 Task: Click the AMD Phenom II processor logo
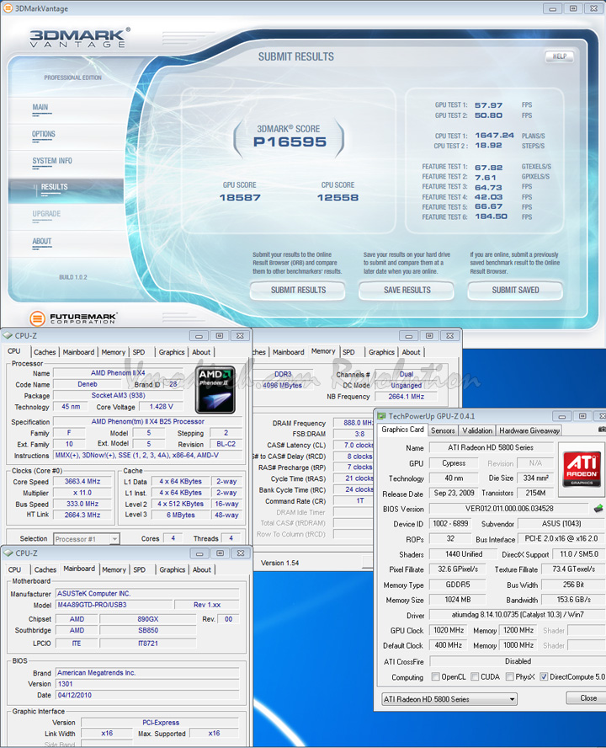pyautogui.click(x=215, y=389)
